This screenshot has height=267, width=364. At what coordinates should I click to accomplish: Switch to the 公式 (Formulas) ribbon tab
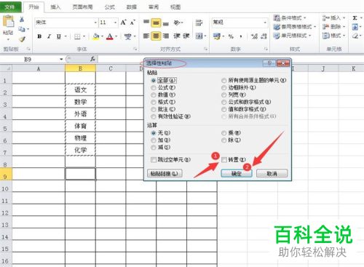click(x=109, y=7)
